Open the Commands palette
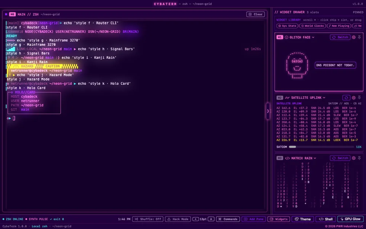Screen dimensions: 366x229 tap(228, 219)
